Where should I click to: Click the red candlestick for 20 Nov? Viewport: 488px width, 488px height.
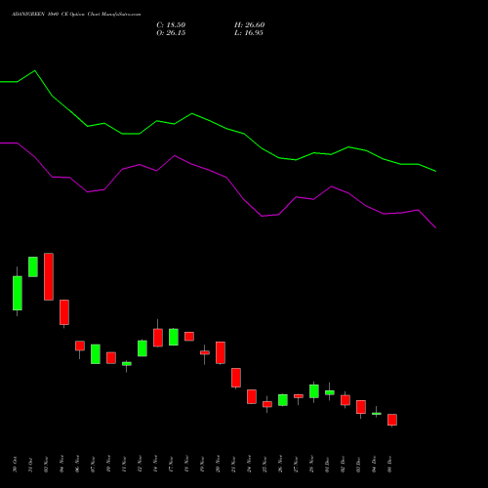coord(221,352)
